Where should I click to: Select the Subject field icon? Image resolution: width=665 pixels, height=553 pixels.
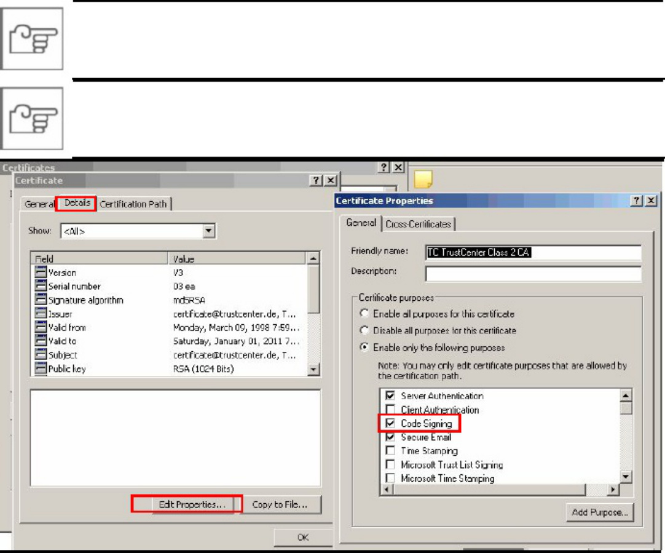(41, 355)
